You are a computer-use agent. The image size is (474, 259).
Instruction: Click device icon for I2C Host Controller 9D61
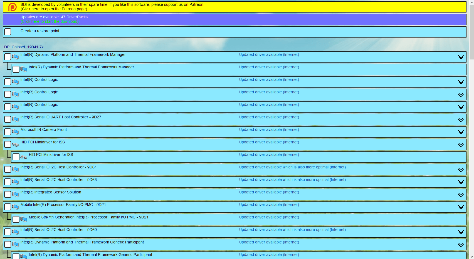click(15, 169)
